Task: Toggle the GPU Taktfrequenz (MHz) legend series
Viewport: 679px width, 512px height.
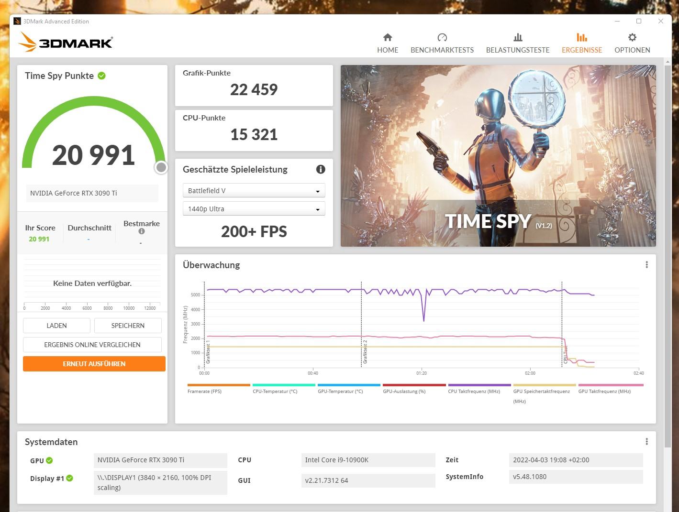Action: 611,389
